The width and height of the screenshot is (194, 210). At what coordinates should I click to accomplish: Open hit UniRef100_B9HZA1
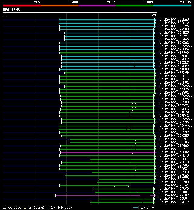pos(174,185)
